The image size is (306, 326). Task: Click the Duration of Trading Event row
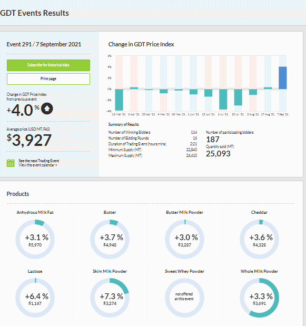153,144
